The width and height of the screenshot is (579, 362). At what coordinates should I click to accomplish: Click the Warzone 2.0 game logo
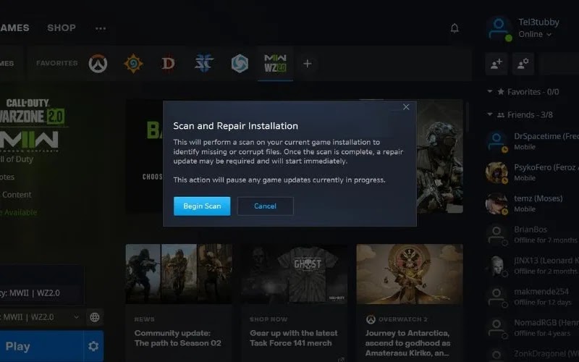(x=33, y=112)
